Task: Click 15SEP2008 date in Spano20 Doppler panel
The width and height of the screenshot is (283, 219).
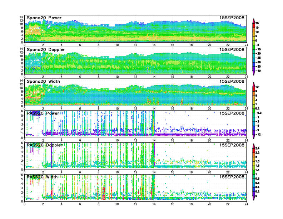Action: coord(232,49)
